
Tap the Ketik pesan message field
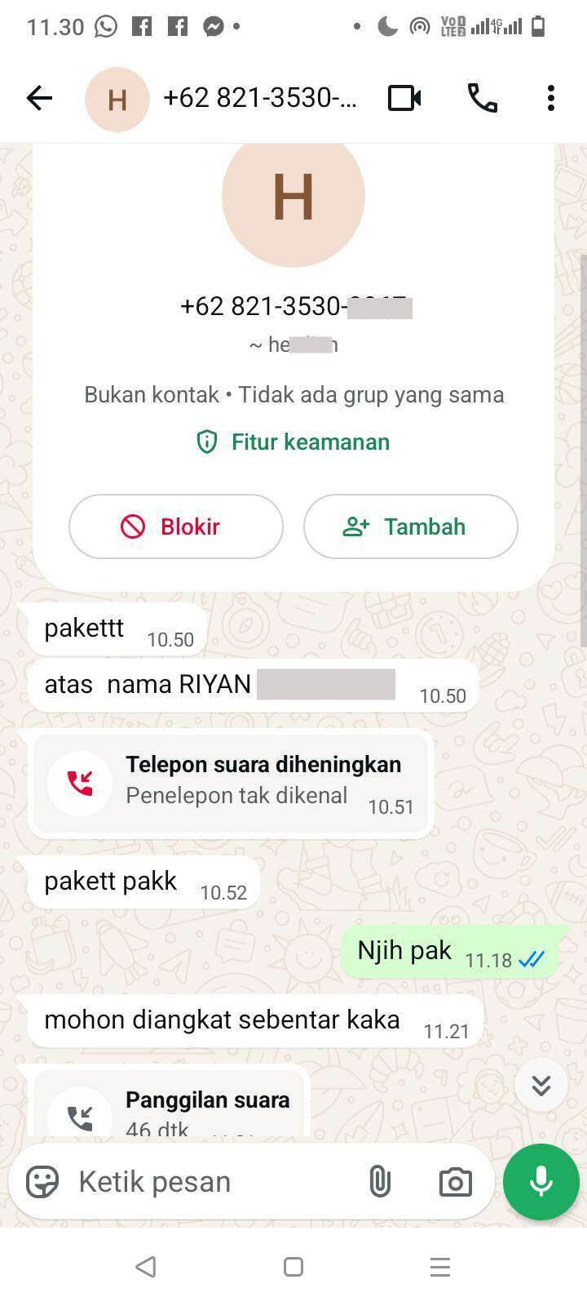[214, 1181]
